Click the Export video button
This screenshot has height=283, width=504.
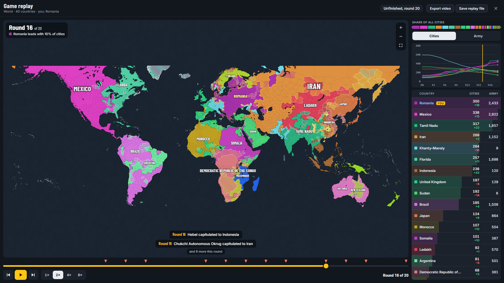pyautogui.click(x=440, y=8)
